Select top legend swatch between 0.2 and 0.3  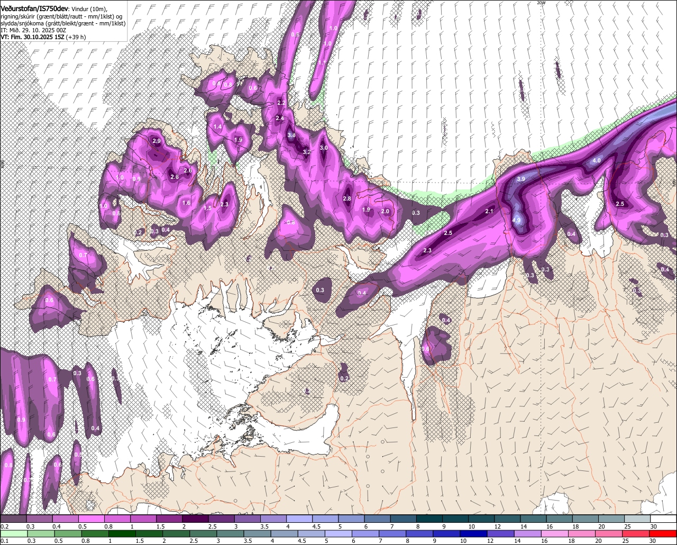13,519
